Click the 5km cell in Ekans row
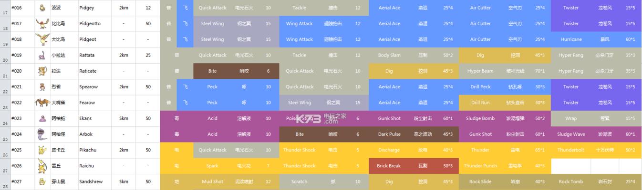 click(124, 118)
